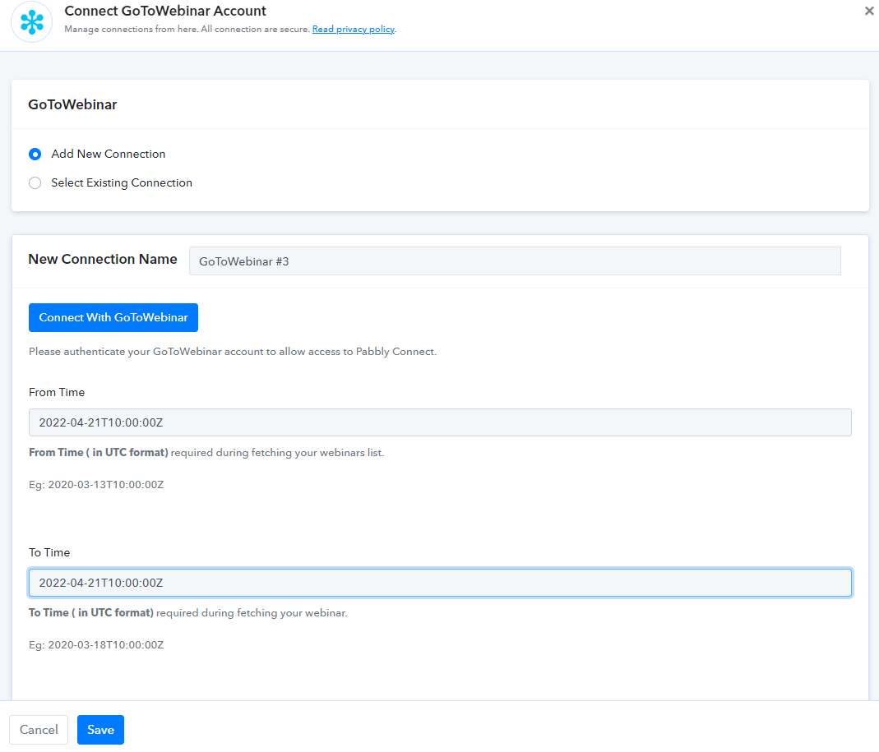Click the GoToWebinar flower logo icon
The image size is (879, 752).
point(32,22)
